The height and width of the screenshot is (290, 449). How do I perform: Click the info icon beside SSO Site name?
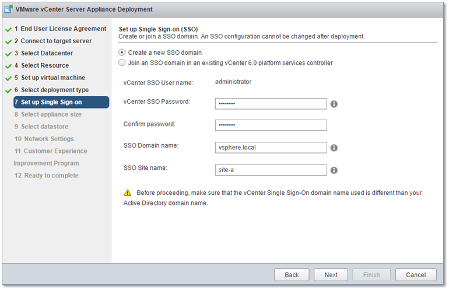pos(334,170)
